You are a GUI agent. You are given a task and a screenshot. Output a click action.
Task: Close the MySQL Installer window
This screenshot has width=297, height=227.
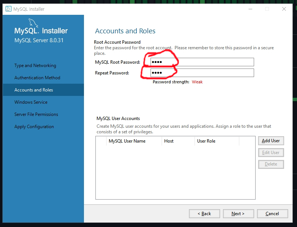pyautogui.click(x=284, y=9)
